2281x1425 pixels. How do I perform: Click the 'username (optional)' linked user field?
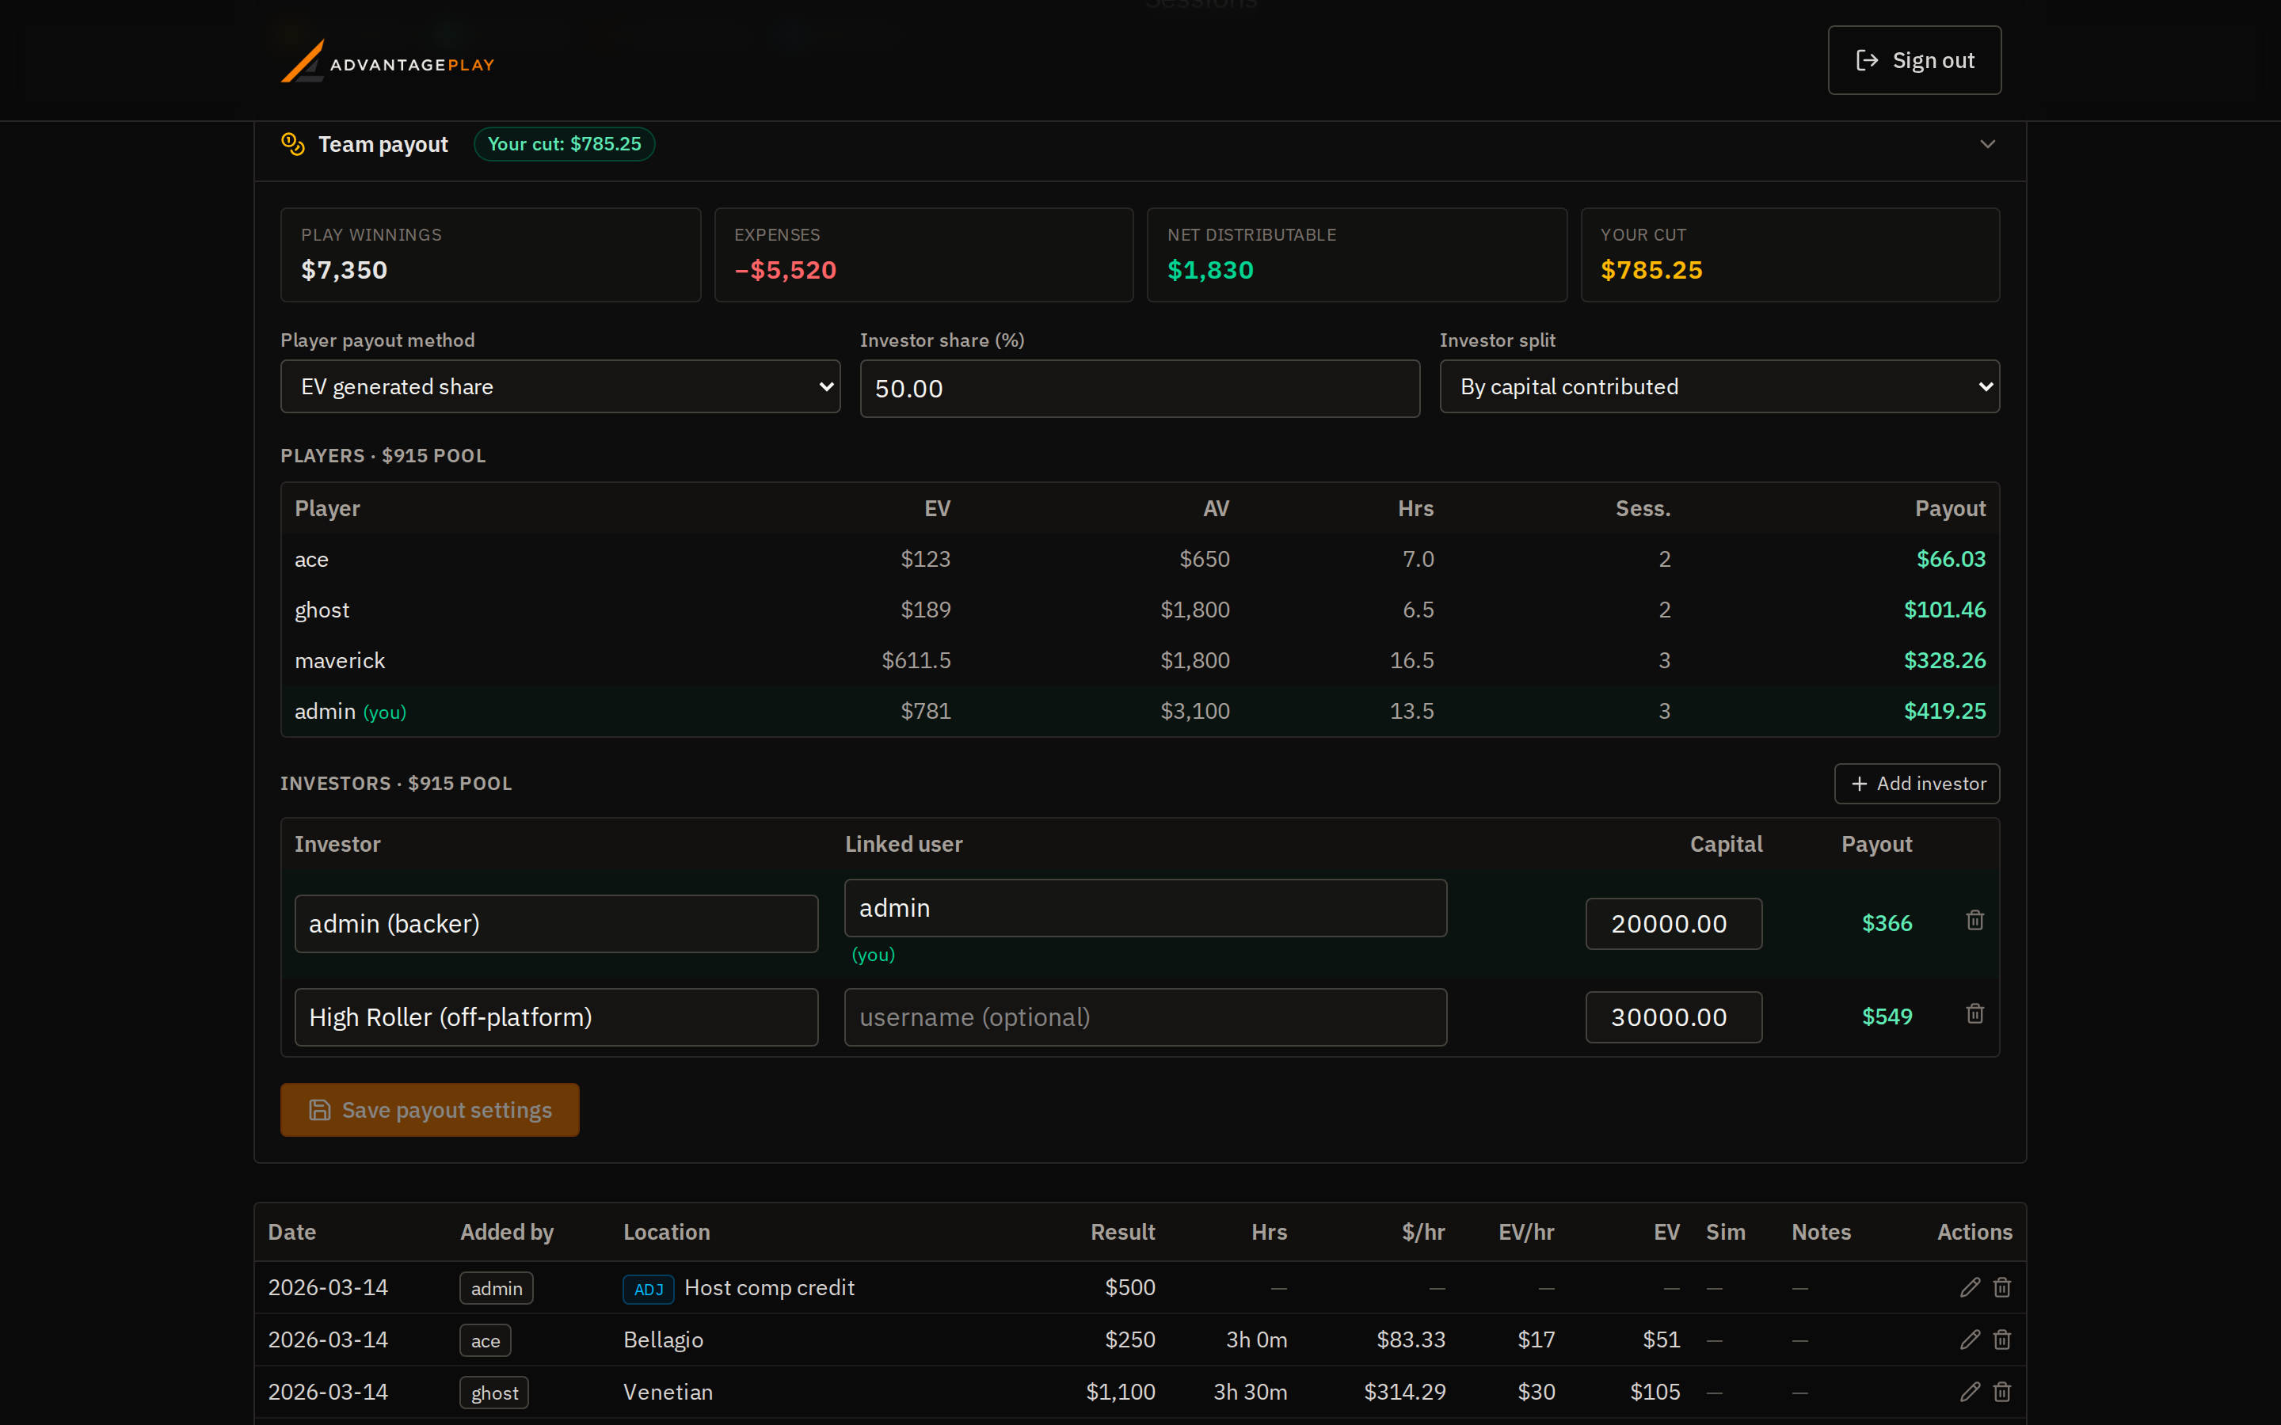tap(1145, 1017)
